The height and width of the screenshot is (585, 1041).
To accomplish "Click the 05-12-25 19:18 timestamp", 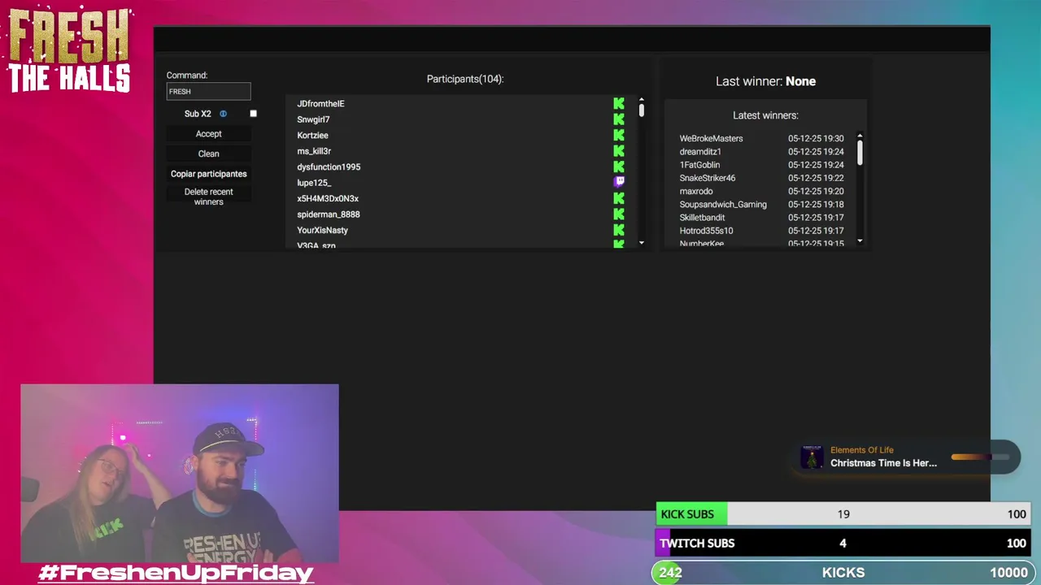I will [816, 205].
